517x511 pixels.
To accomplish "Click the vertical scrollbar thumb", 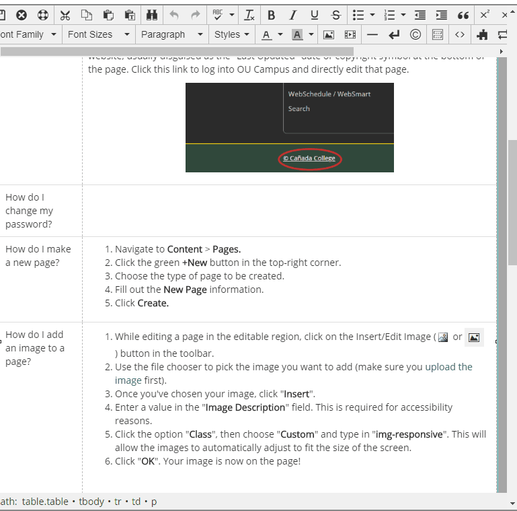I will coord(512,202).
